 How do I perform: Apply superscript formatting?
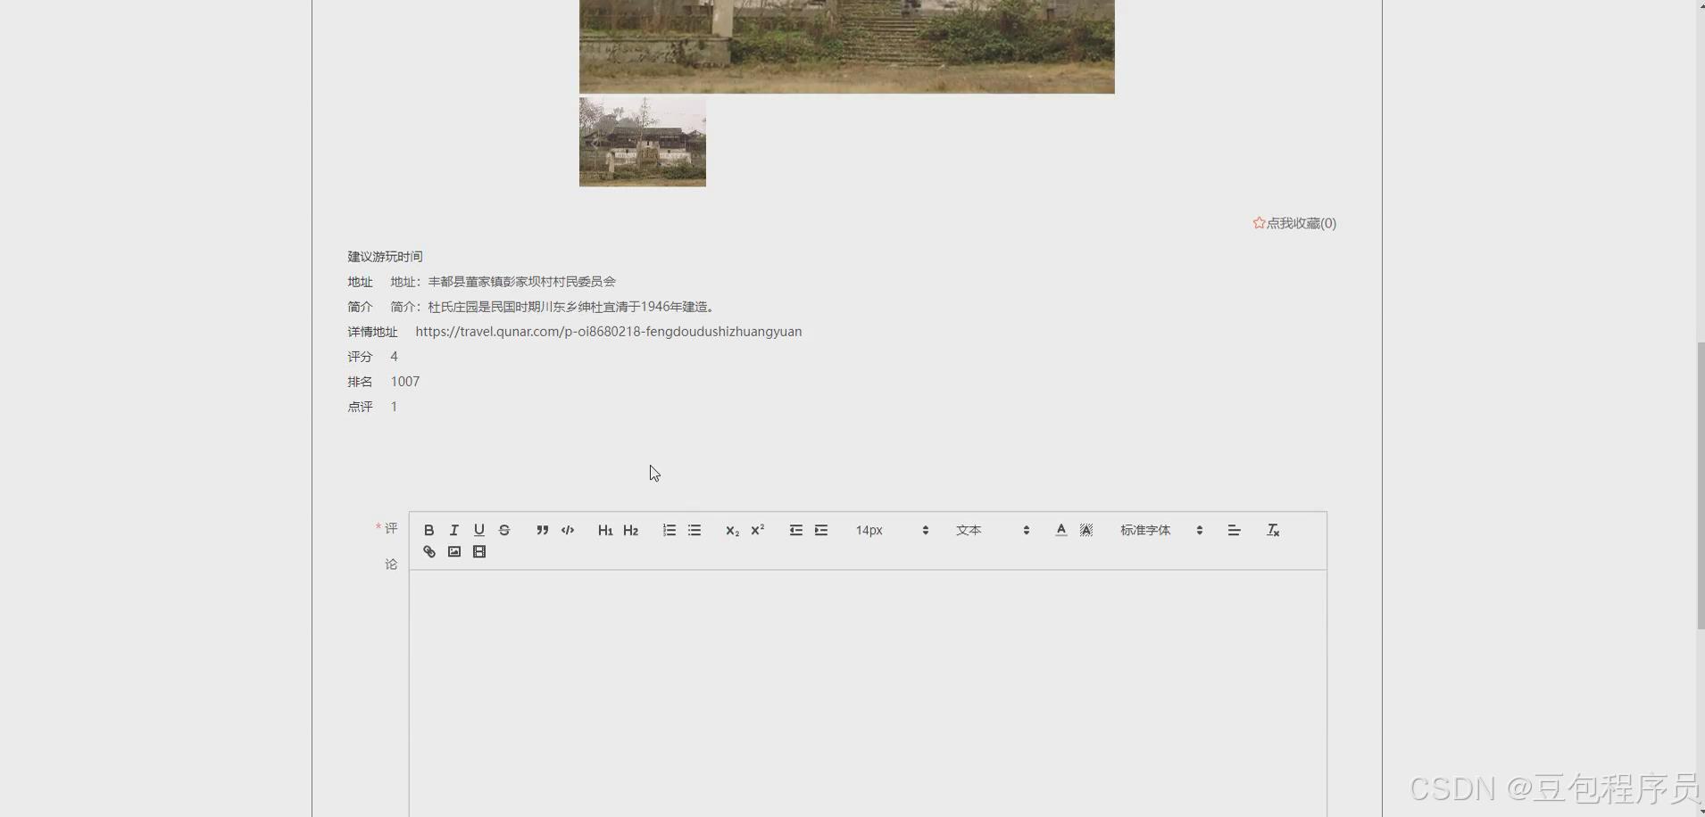[x=757, y=530]
